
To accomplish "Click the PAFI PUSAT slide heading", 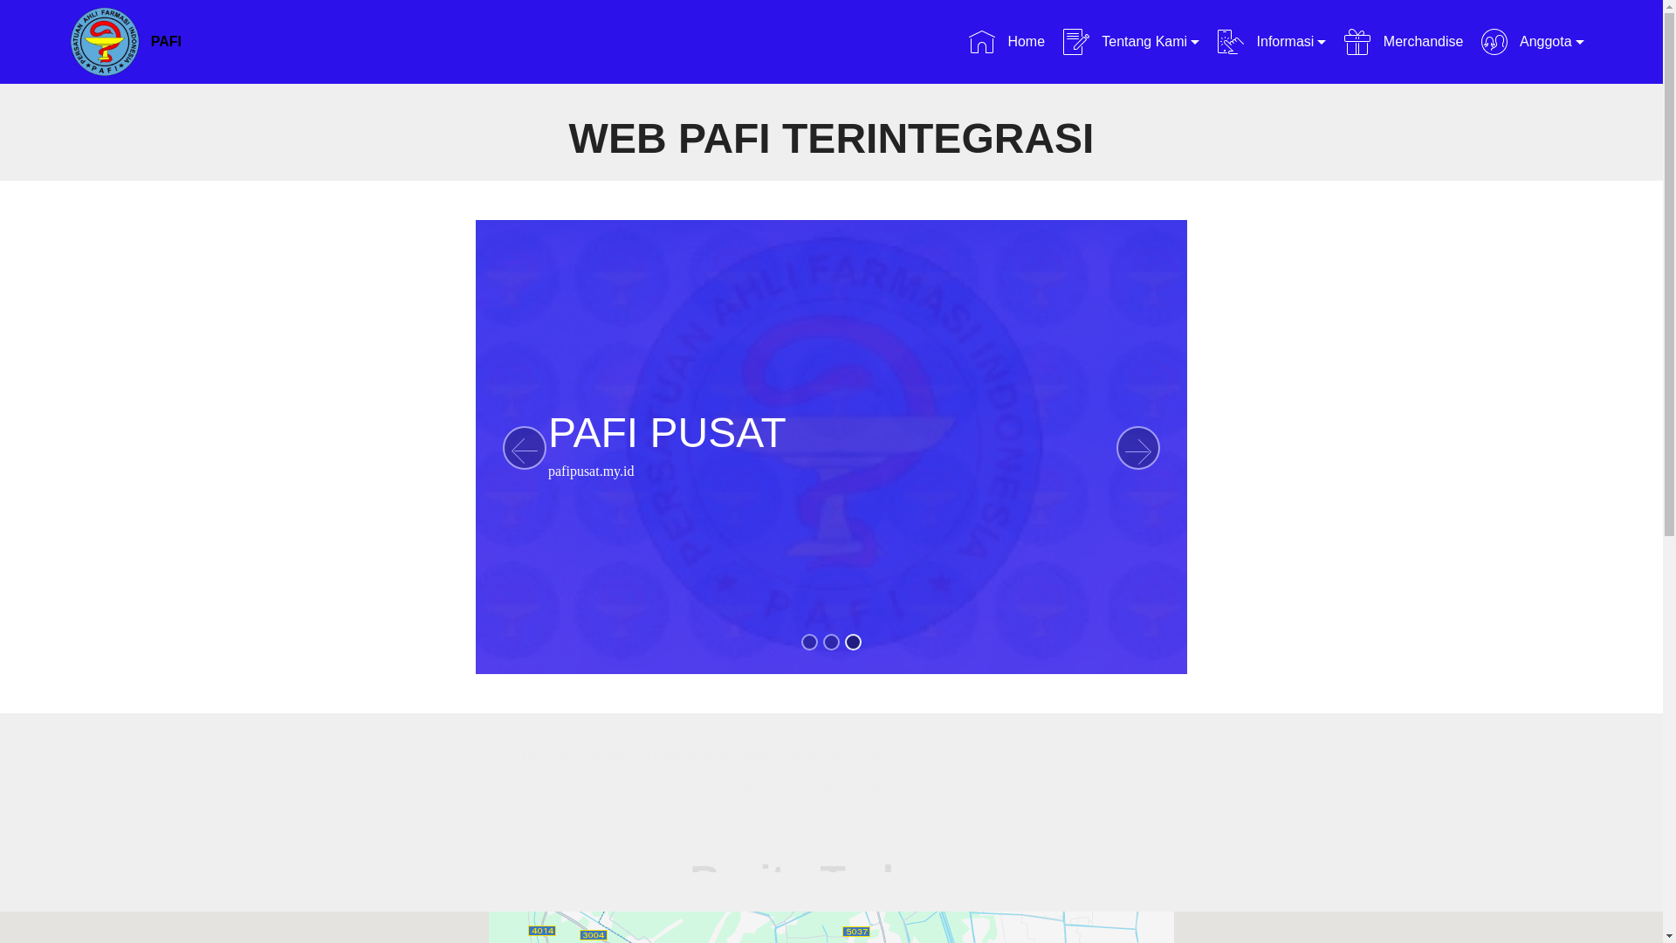I will (667, 433).
